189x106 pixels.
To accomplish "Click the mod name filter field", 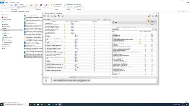I will point(100,77).
